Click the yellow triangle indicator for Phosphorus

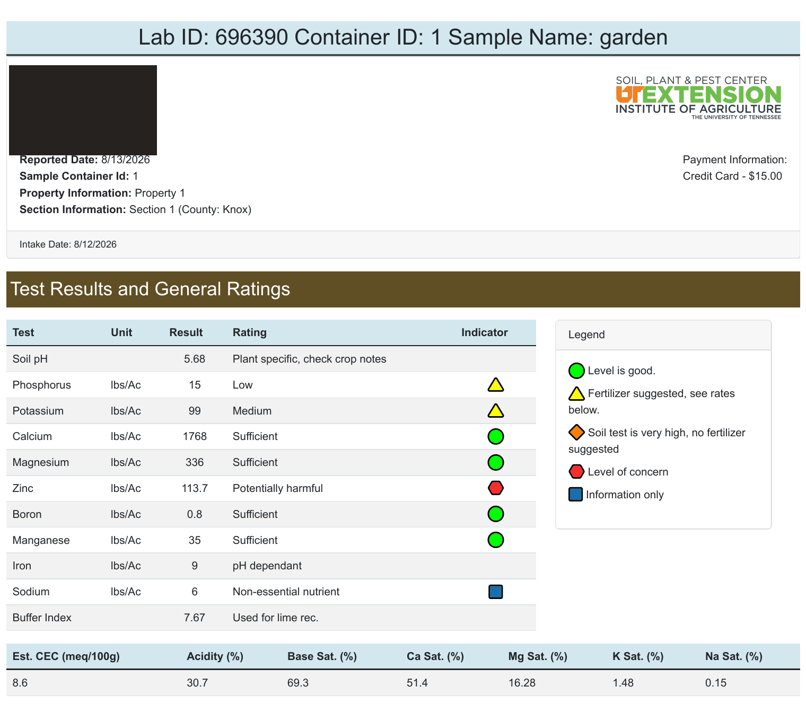495,385
